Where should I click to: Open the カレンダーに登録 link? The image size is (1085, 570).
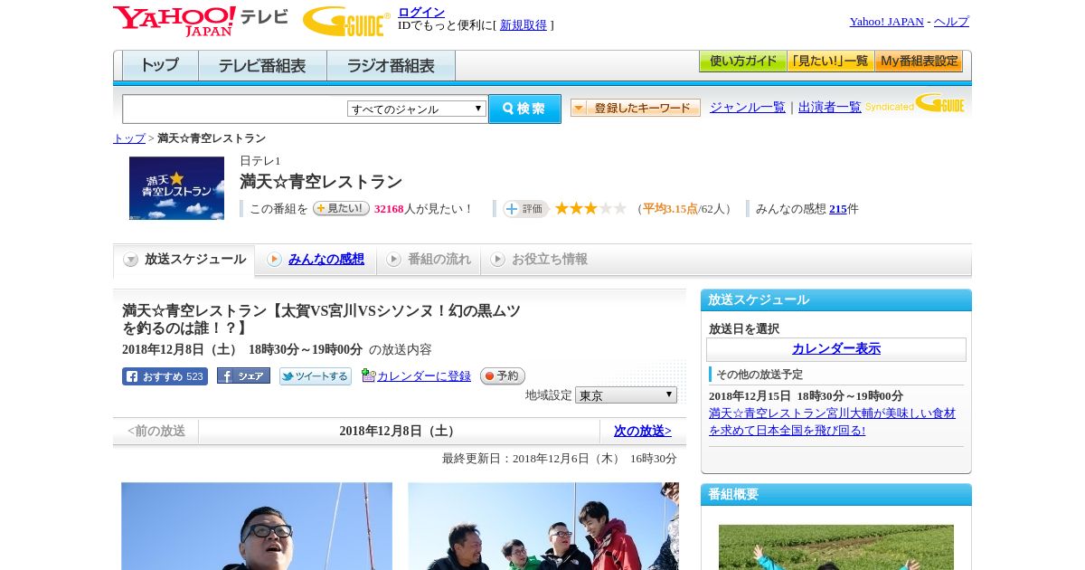click(x=424, y=376)
